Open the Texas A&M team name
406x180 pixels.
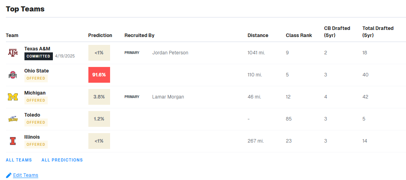tap(37, 49)
